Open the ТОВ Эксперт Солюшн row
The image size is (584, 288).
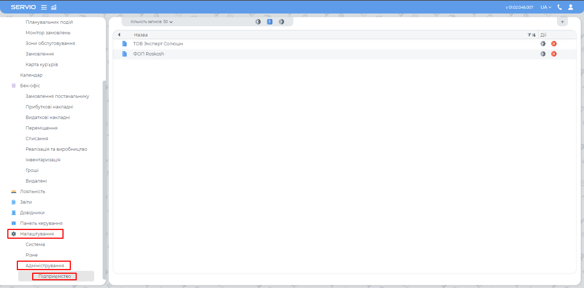tap(158, 44)
